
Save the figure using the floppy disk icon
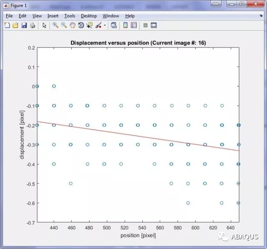pos(24,25)
